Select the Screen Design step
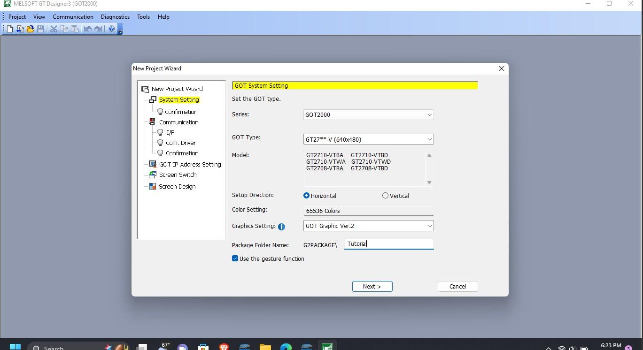The height and width of the screenshot is (350, 643). (x=177, y=186)
